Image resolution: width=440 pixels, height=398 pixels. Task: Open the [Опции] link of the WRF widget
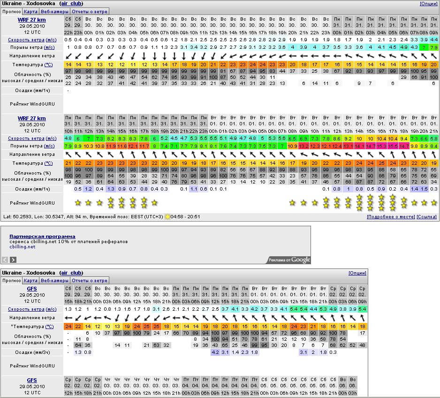[428, 3]
